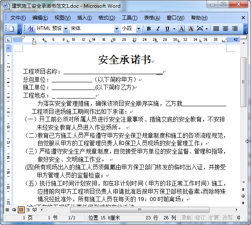This screenshot has width=251, height=225.
Task: Click horizontal scrollbar right arrow
Action: [237, 210]
